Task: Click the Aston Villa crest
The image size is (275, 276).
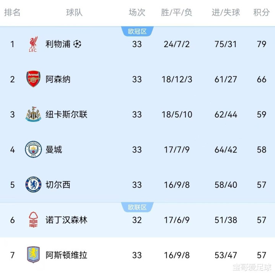Action: 33,255
